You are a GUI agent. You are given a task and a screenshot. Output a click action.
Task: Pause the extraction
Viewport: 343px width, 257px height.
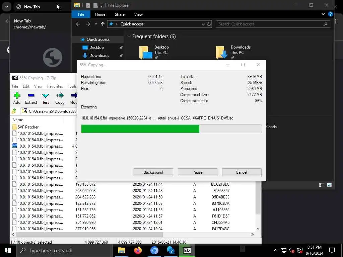pyautogui.click(x=198, y=172)
